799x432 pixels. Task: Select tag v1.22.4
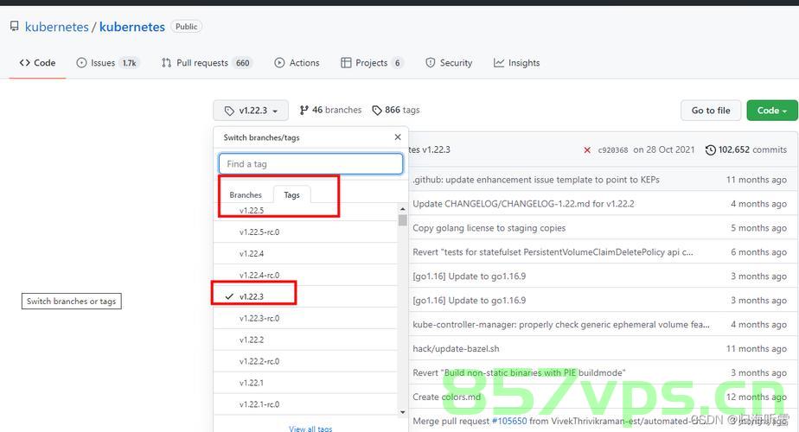pos(305,253)
